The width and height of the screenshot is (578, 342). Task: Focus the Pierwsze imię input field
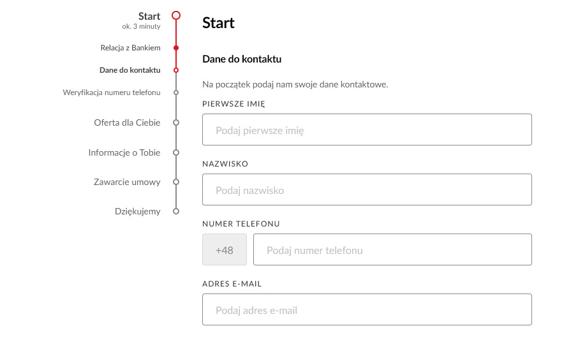pos(367,130)
